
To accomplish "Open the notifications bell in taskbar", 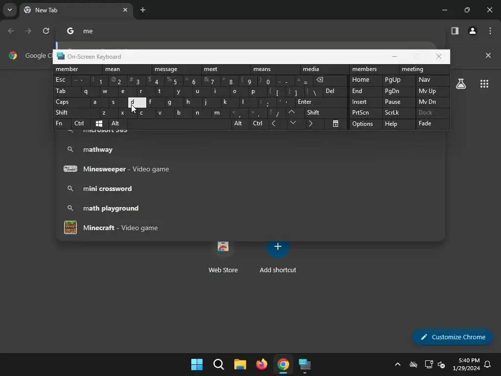I will coord(487,364).
